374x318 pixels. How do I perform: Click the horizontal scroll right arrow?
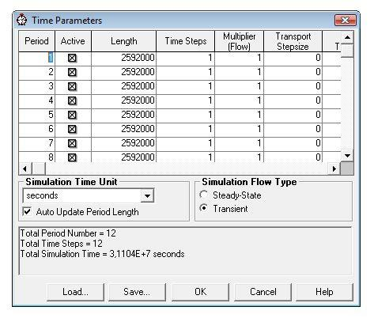[x=334, y=168]
